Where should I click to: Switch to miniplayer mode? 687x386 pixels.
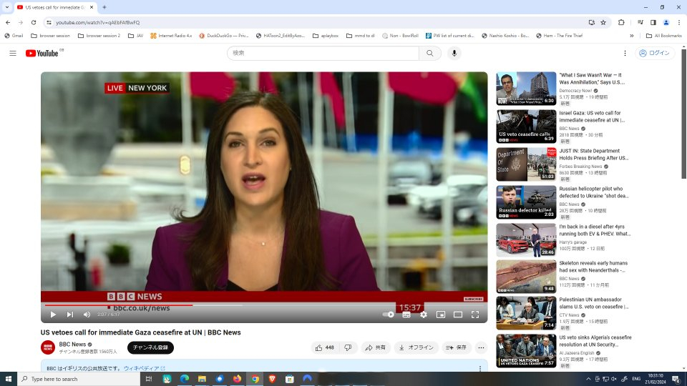tap(441, 315)
